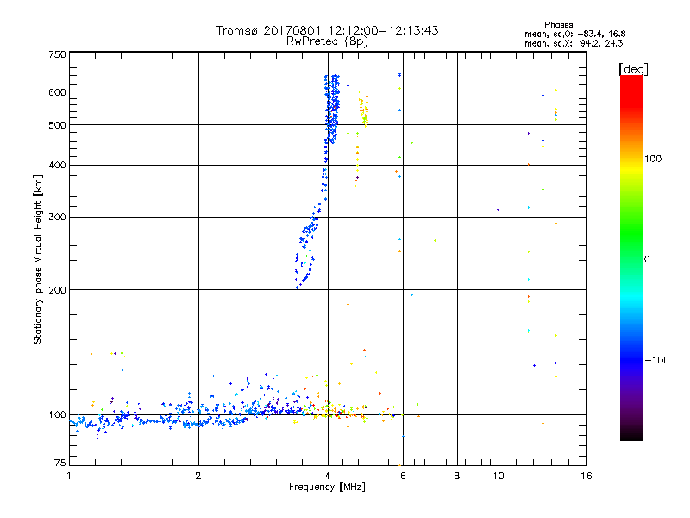Click the y-axis tick label '300'
Screen dimensions: 690x518
tap(57, 217)
